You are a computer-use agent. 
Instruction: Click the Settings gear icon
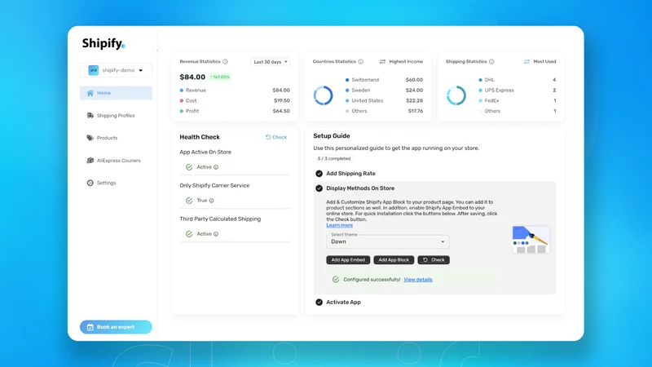pyautogui.click(x=90, y=183)
